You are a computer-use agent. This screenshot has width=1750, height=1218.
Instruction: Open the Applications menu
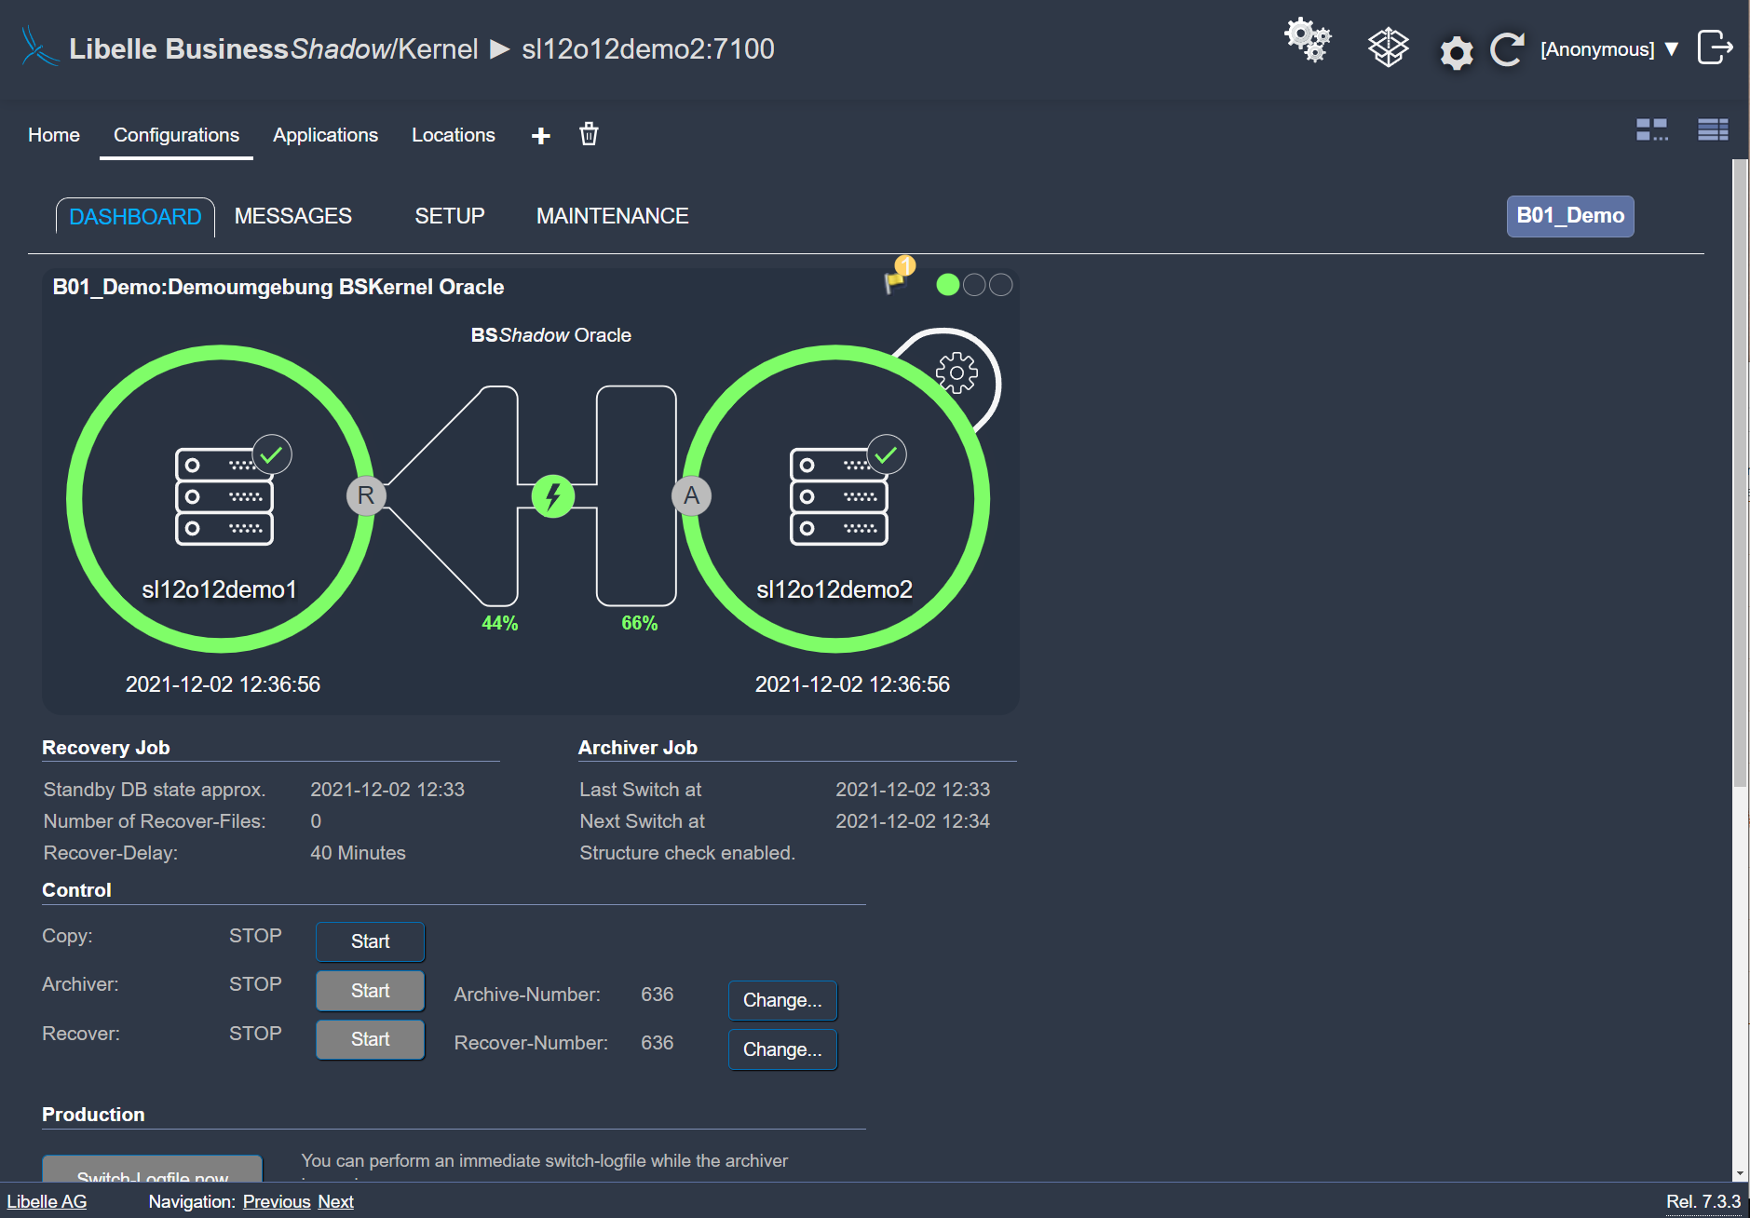(325, 135)
